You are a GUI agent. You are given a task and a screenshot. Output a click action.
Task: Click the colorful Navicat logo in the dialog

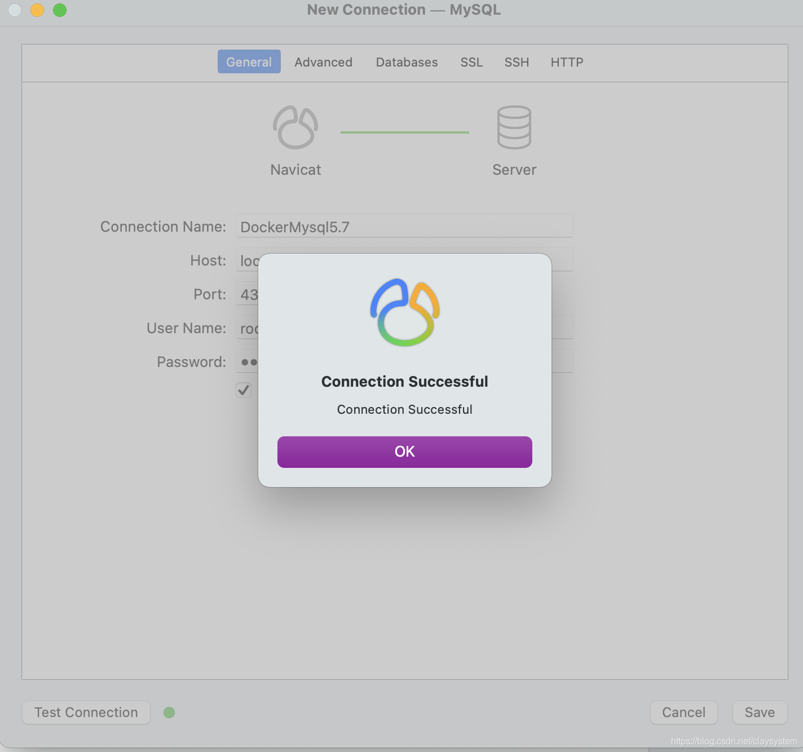[405, 312]
